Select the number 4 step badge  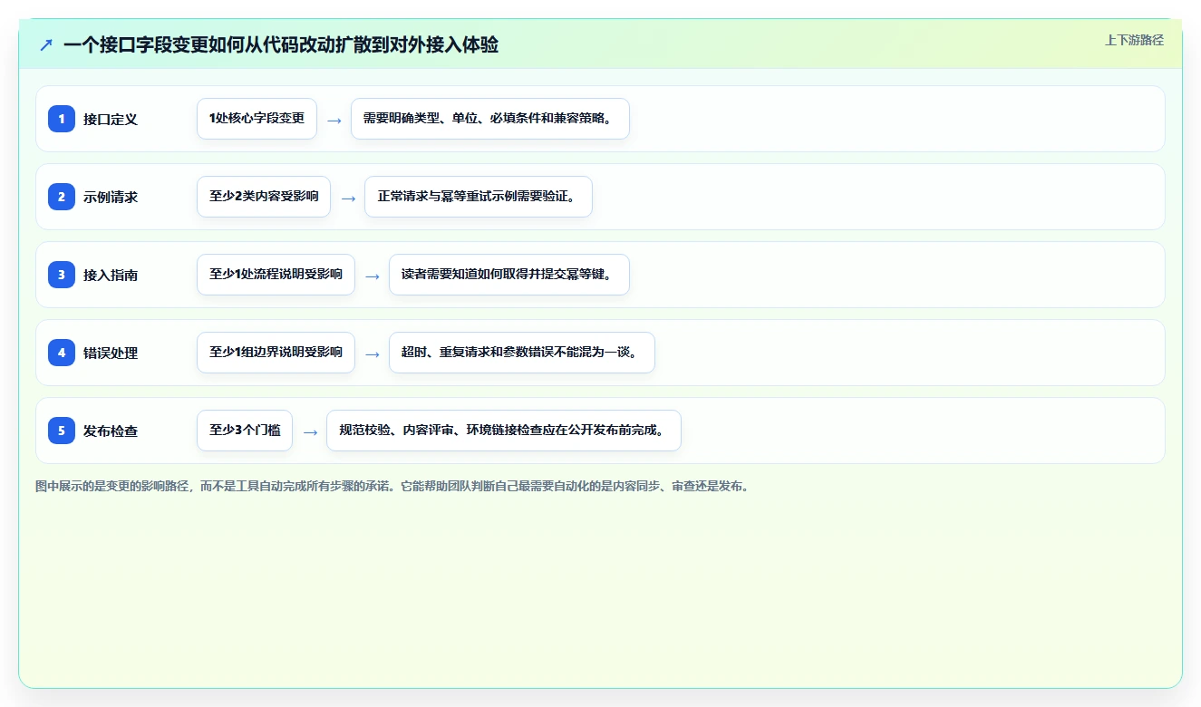(62, 353)
